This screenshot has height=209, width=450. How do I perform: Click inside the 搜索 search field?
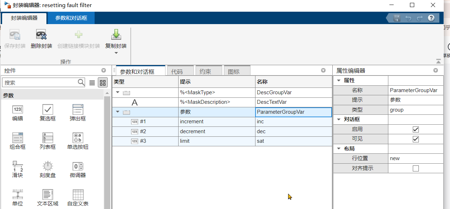39,82
